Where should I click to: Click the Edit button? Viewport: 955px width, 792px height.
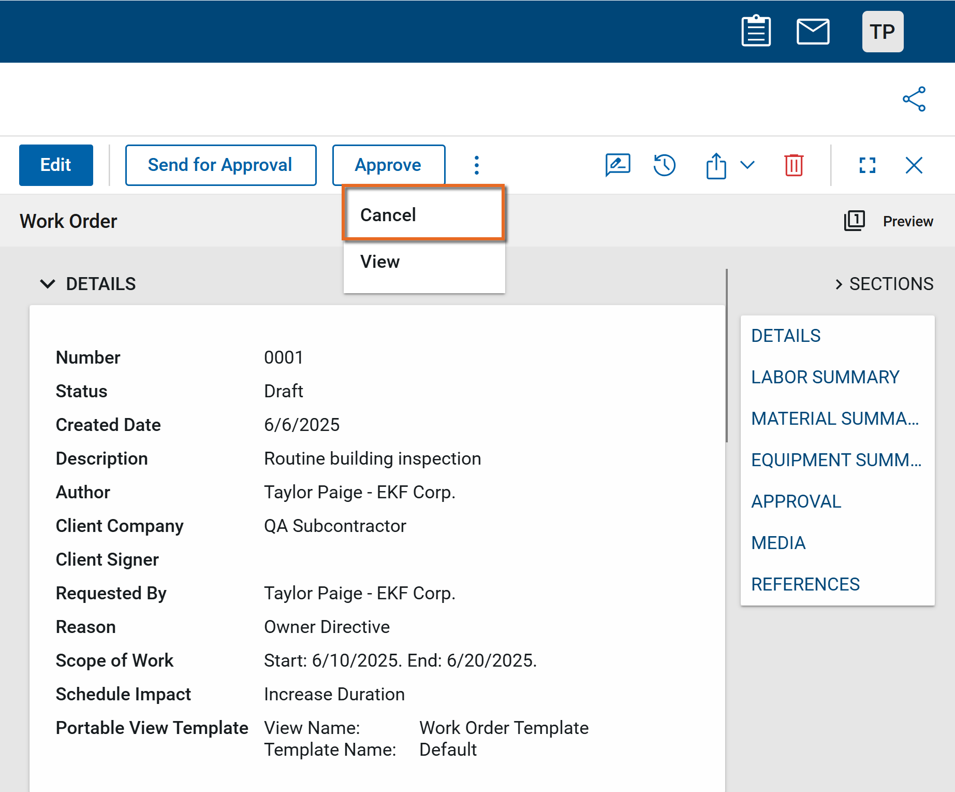tap(56, 165)
